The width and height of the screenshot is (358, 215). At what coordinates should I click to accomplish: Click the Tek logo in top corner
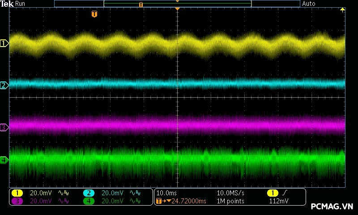point(7,4)
